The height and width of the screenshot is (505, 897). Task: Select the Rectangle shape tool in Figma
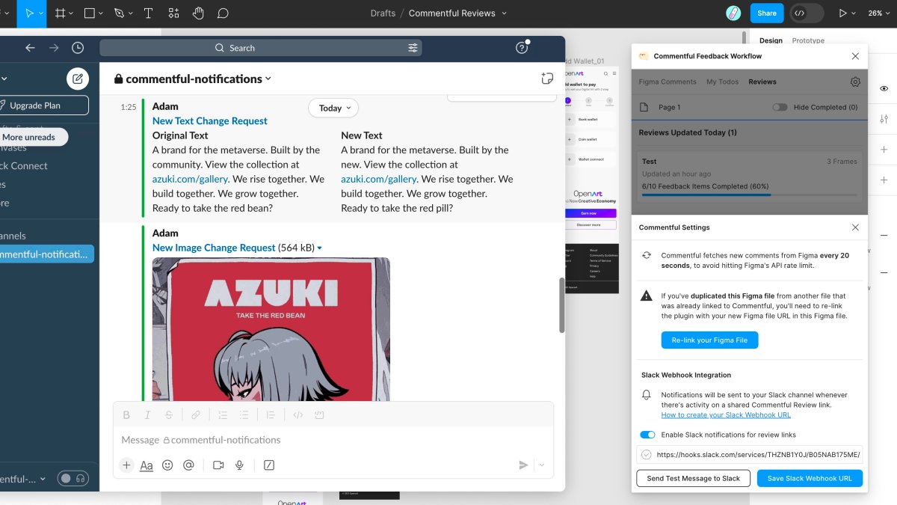(90, 13)
